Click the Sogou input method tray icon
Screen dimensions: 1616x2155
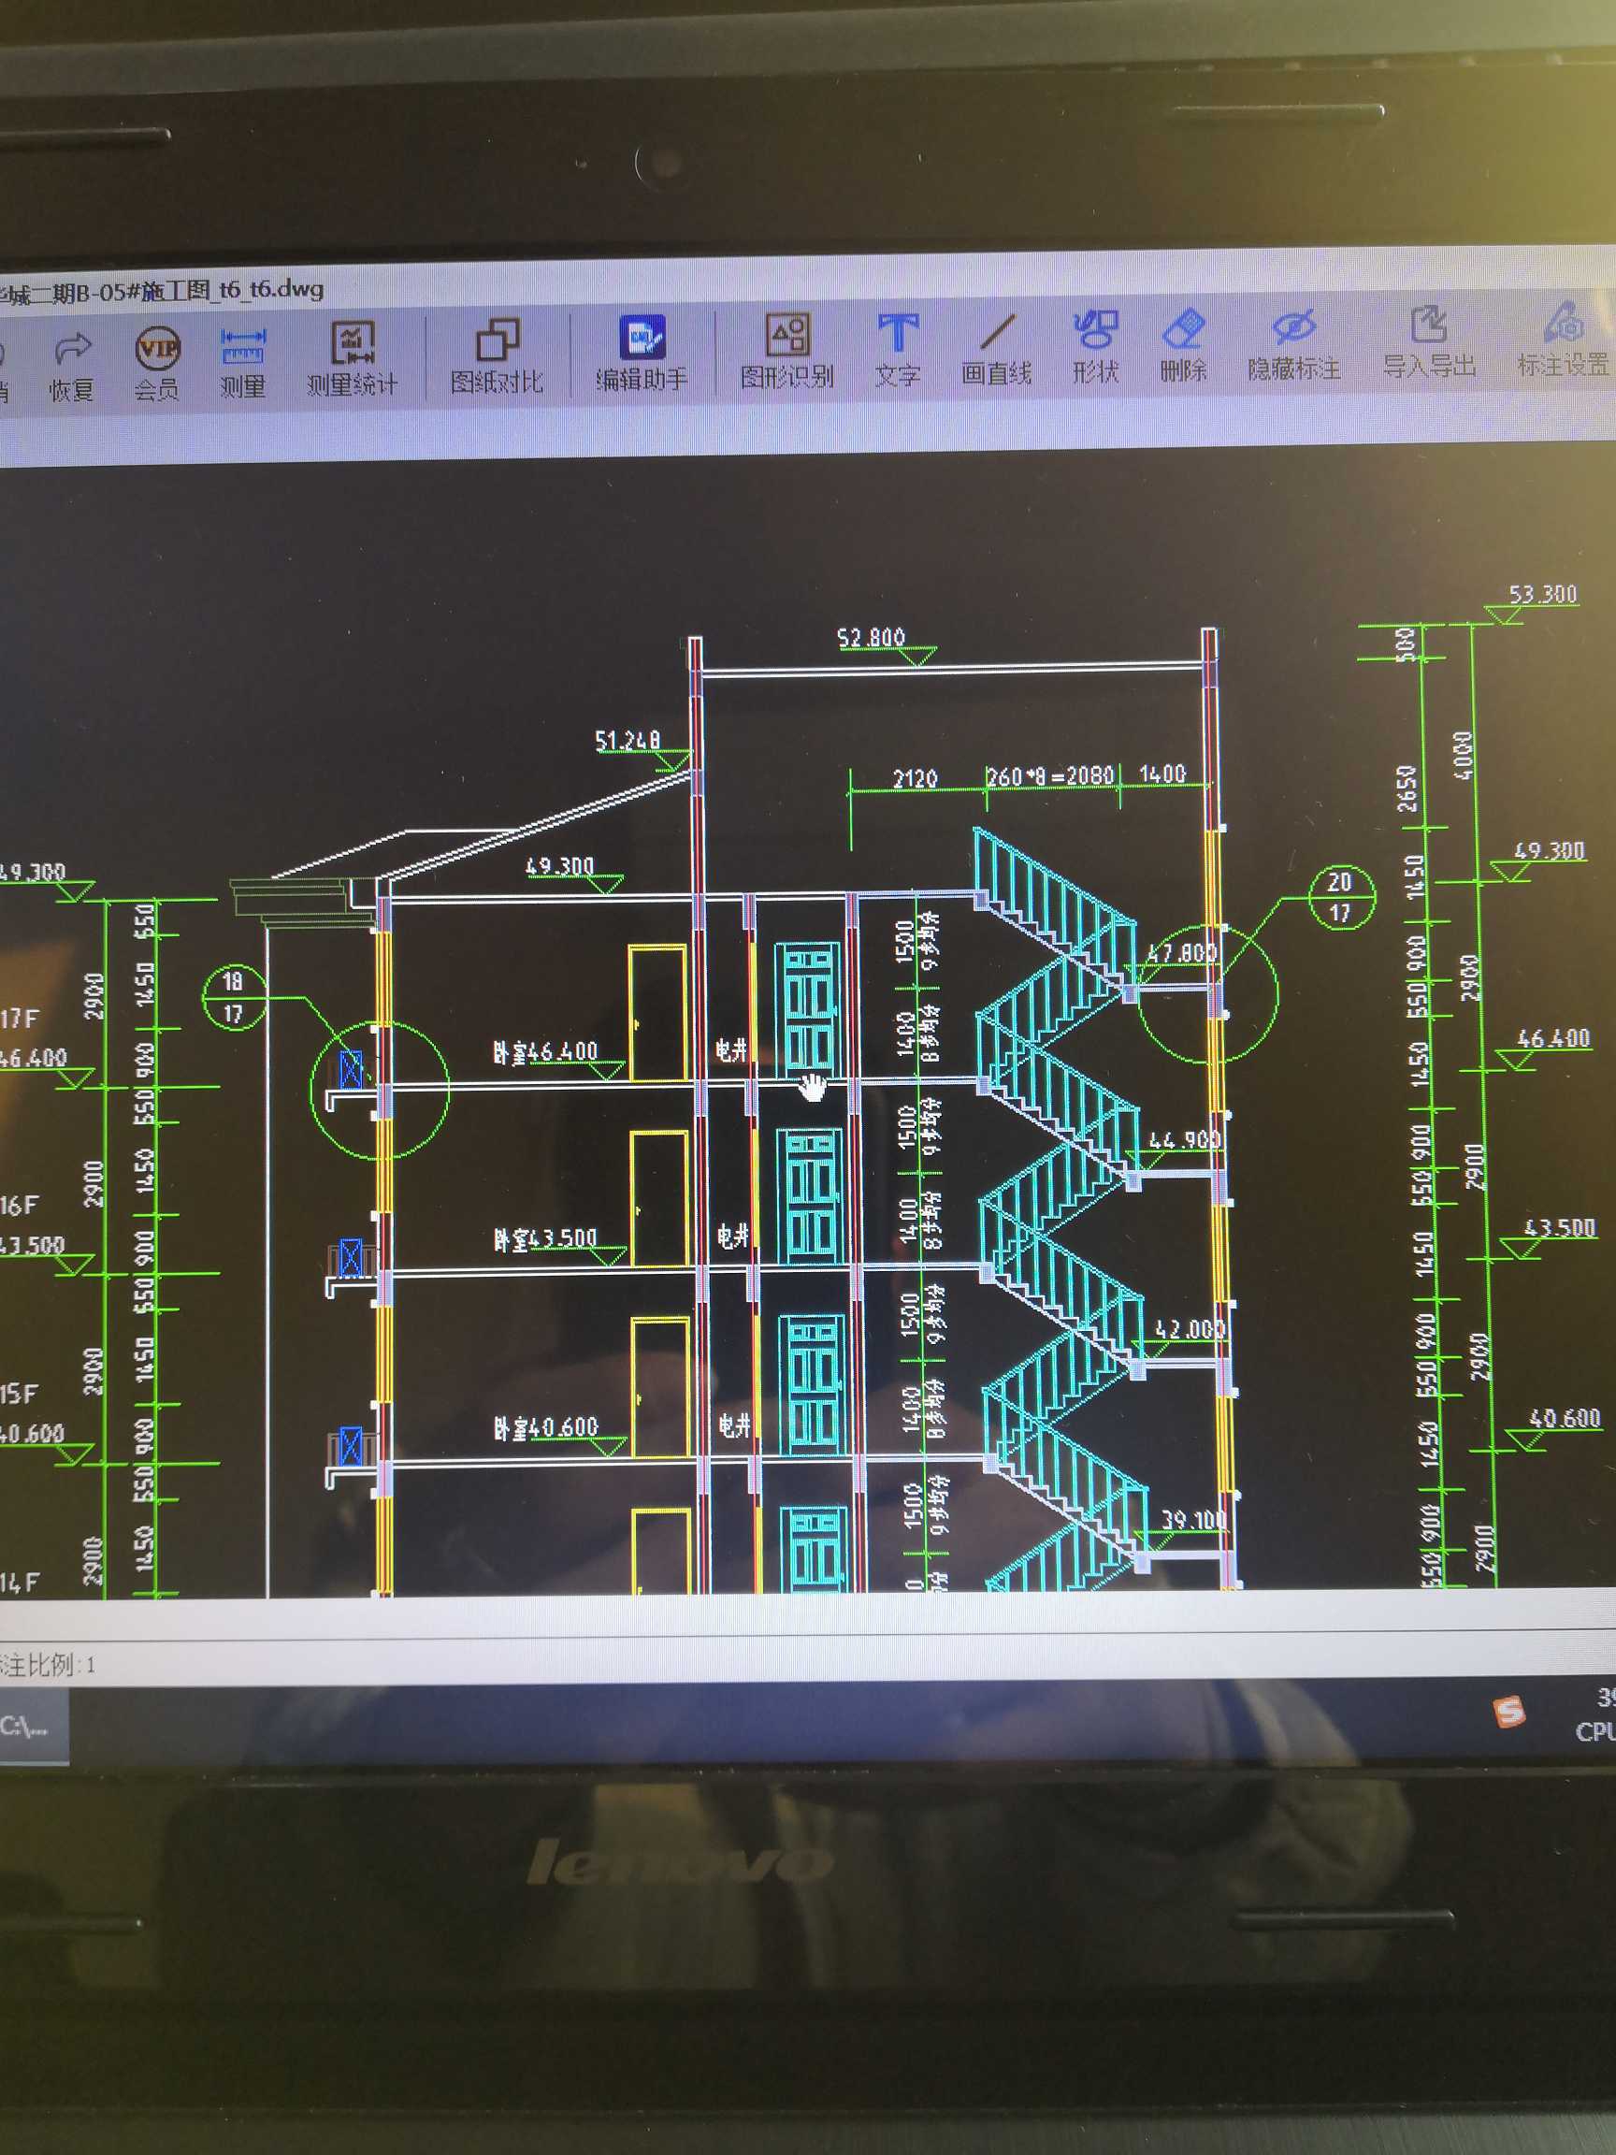(x=1509, y=1711)
